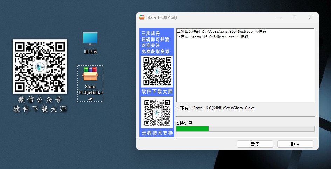Click the QR code above 软件下载大师

[x=157, y=71]
